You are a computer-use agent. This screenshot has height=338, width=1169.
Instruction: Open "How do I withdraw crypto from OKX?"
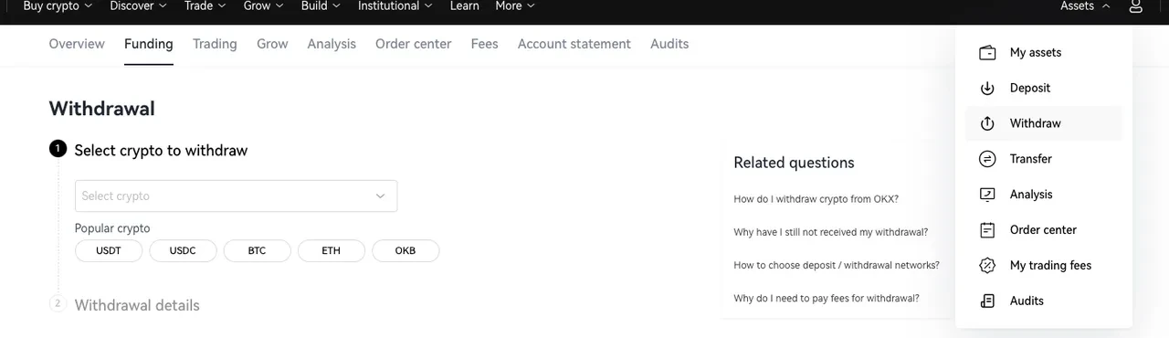[816, 199]
